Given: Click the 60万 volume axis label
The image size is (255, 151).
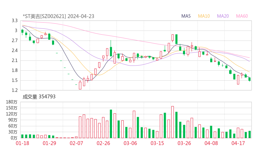Looking at the screenshot, I should click(x=13, y=126).
